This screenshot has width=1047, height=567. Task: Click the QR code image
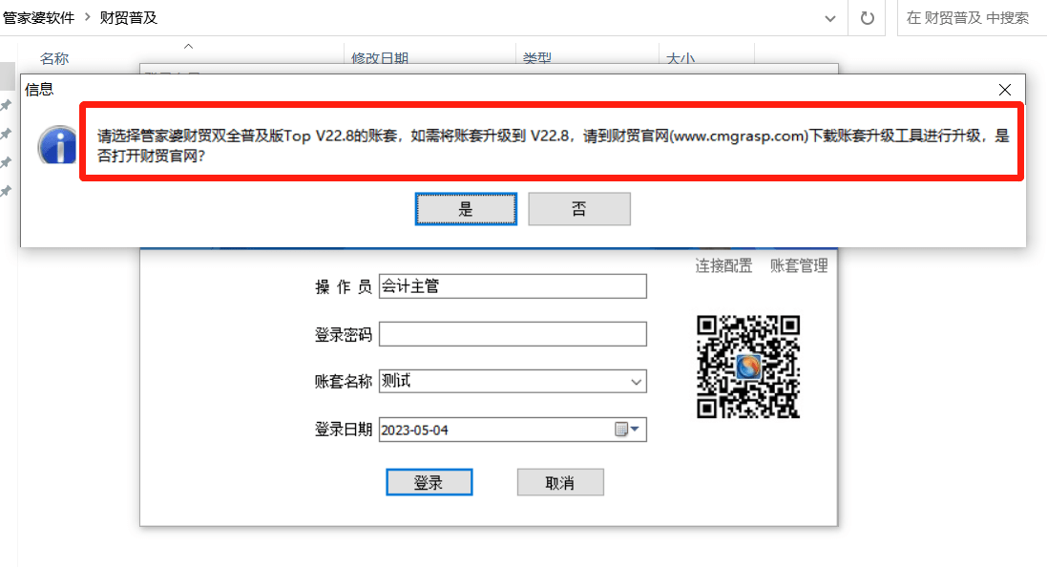[x=748, y=367]
